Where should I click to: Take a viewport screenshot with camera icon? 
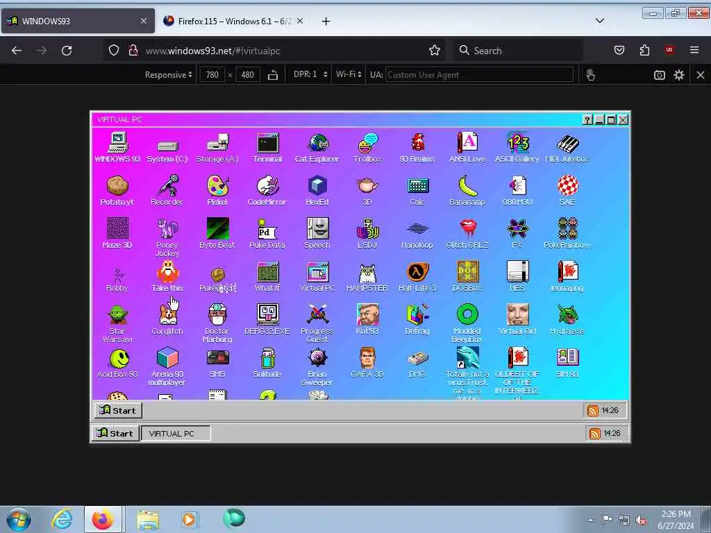[660, 75]
